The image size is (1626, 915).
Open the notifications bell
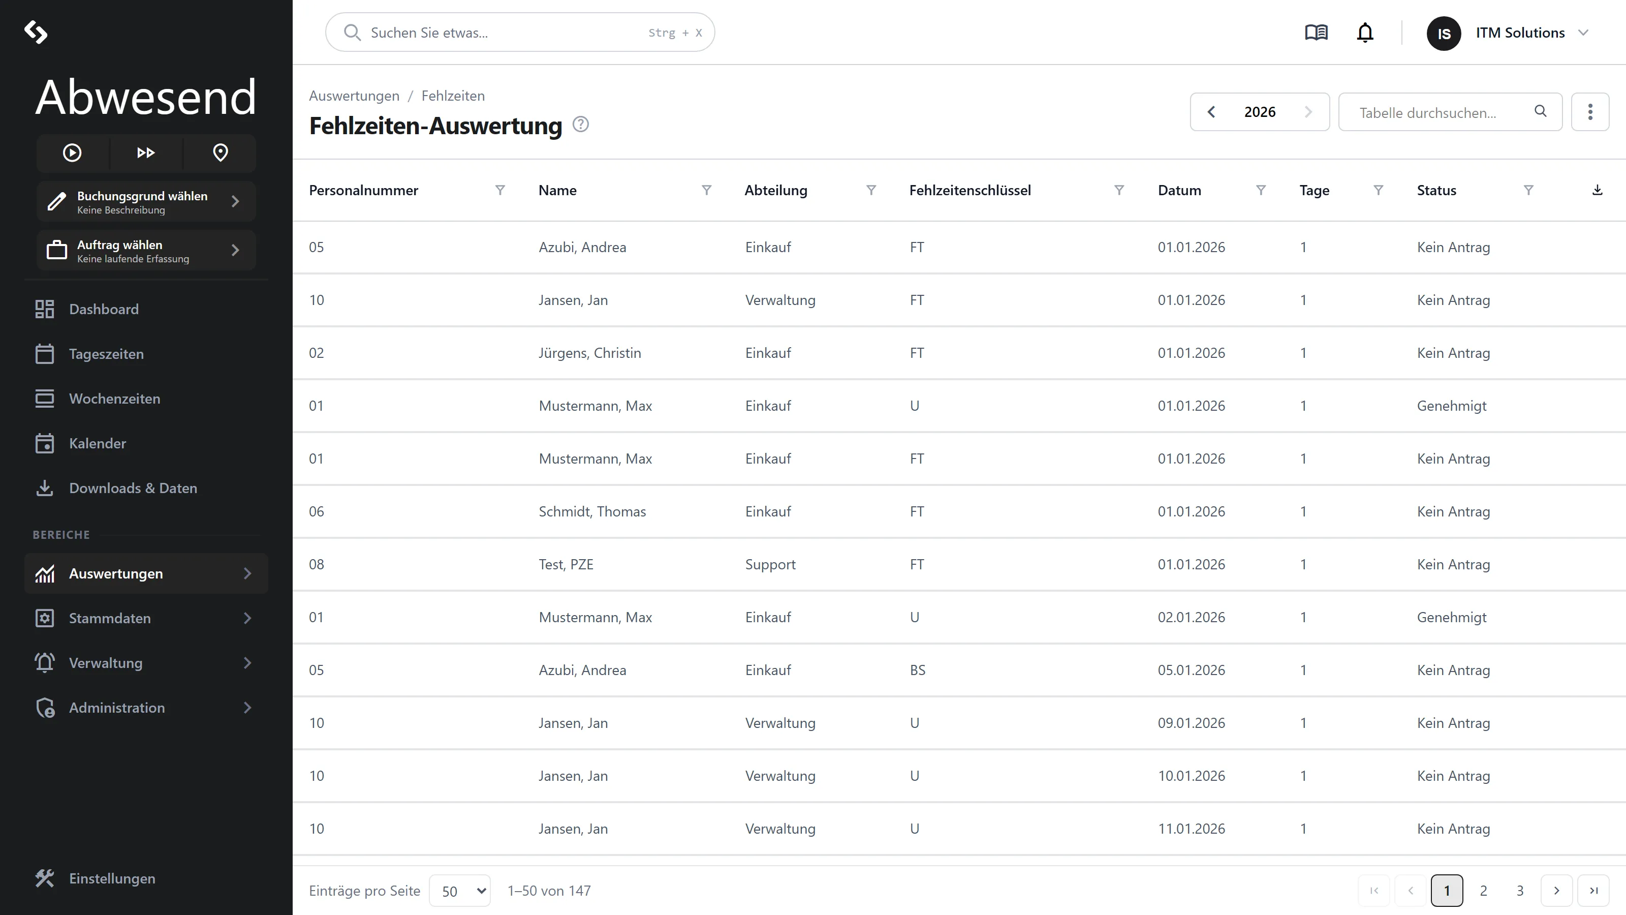click(x=1365, y=32)
